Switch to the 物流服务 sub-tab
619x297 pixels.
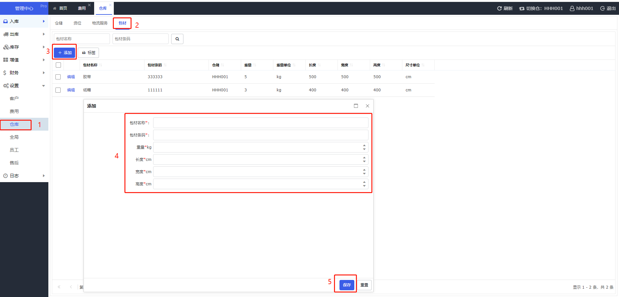100,23
